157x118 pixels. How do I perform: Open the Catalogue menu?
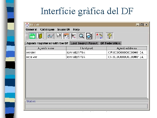coord(47,29)
